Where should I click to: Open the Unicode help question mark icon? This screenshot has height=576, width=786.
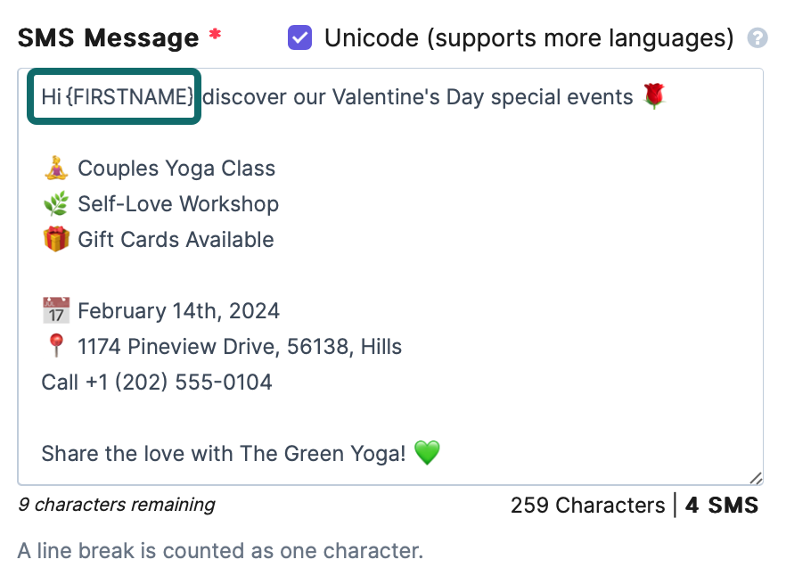(757, 37)
